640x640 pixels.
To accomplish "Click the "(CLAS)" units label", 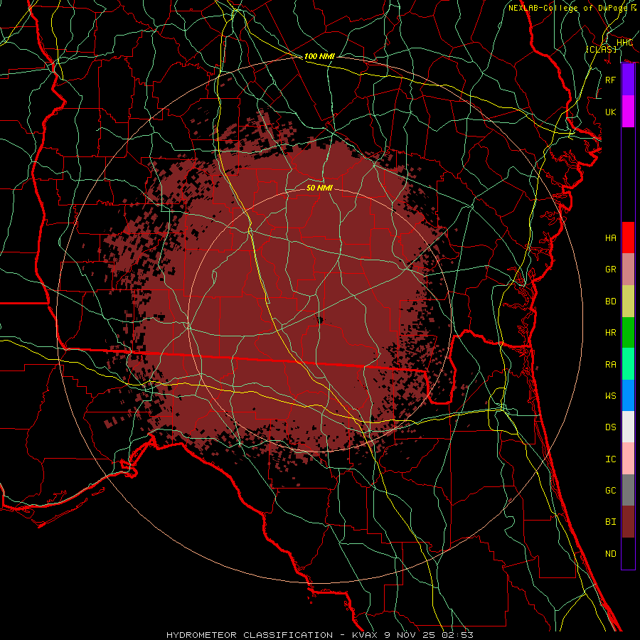I will [601, 49].
